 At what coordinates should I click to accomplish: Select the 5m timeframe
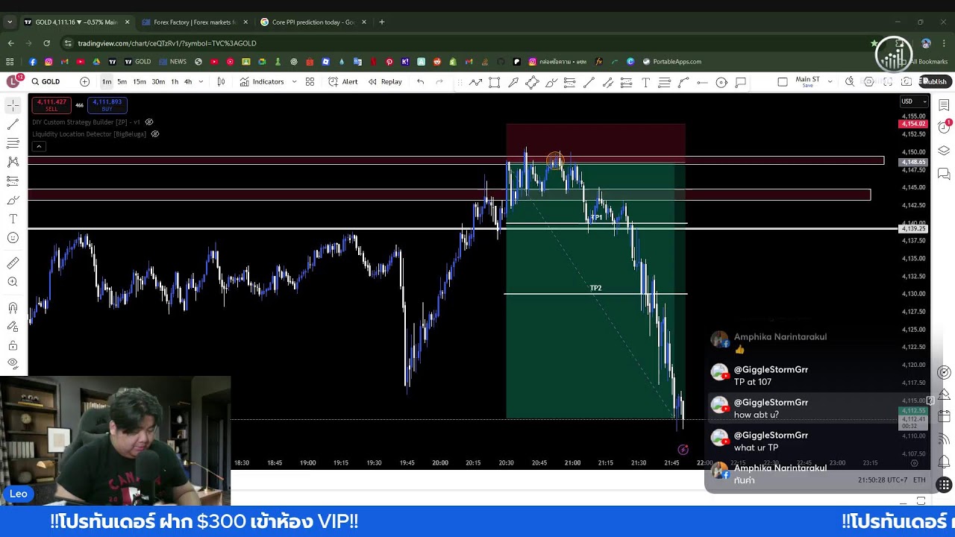[122, 81]
